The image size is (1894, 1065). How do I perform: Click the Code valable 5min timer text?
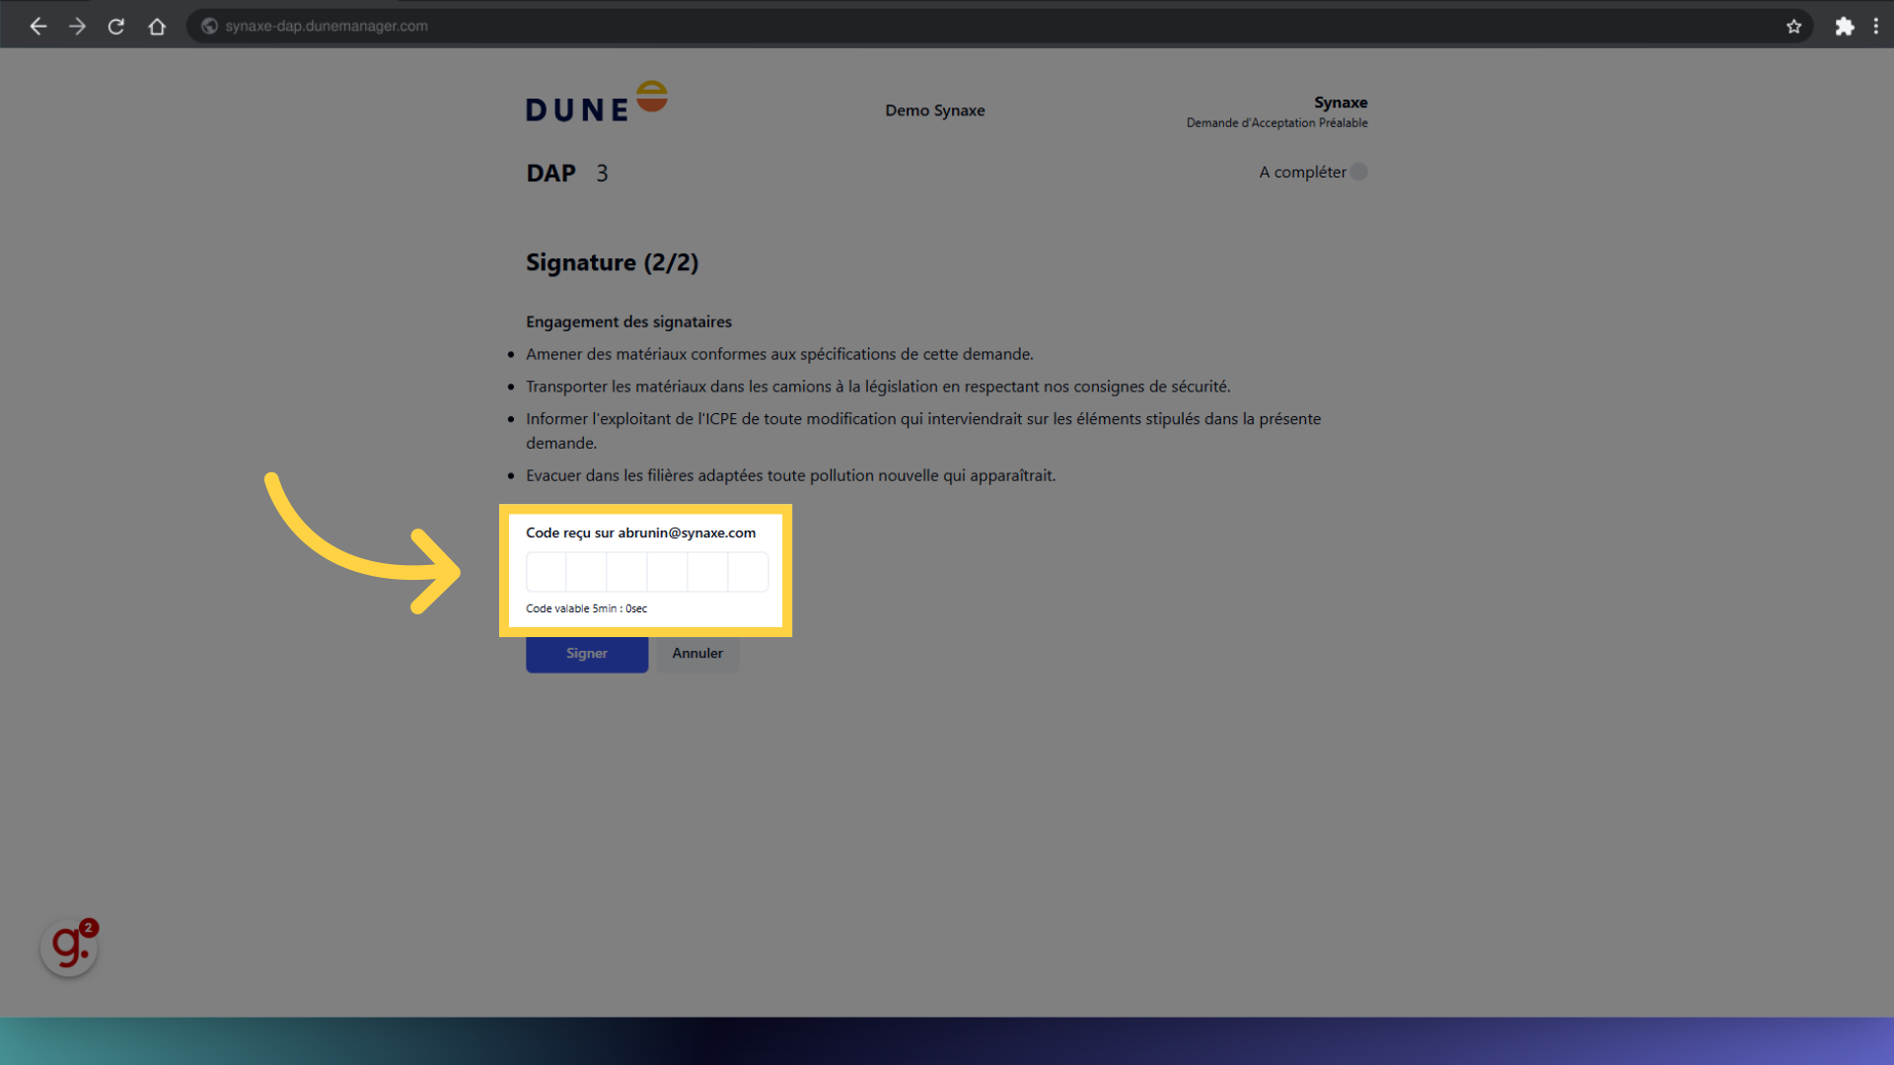click(586, 608)
